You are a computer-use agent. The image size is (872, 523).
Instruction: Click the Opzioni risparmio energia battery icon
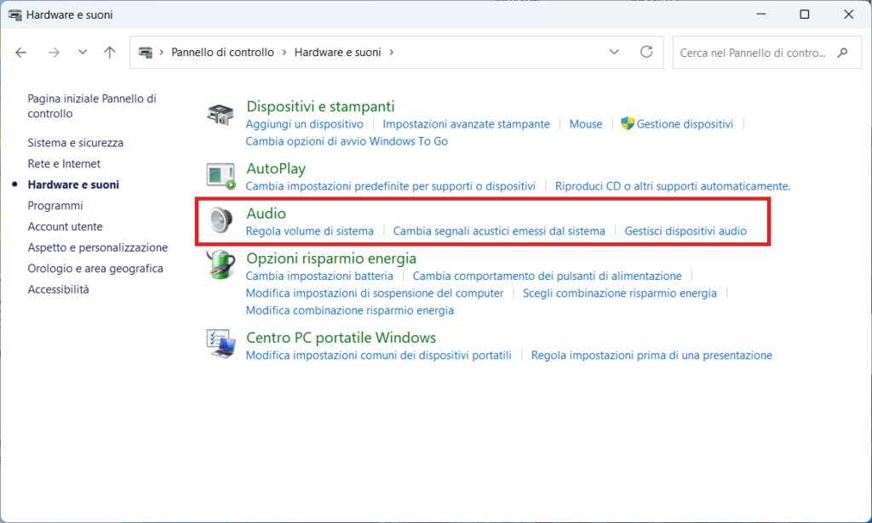coord(221,265)
